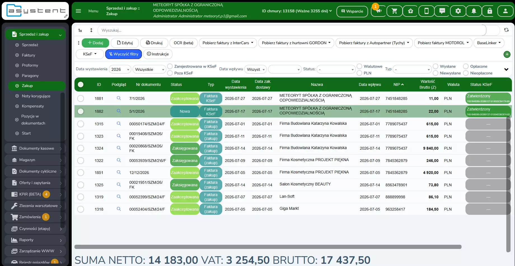Expand more filters with the chevron arrow
515x266 pixels.
pos(506,69)
